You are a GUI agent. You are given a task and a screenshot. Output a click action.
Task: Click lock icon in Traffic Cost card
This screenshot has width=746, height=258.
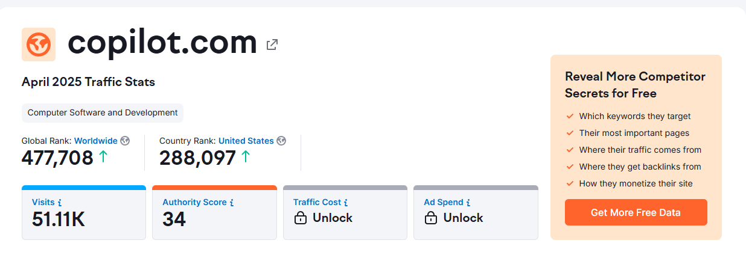tap(300, 218)
